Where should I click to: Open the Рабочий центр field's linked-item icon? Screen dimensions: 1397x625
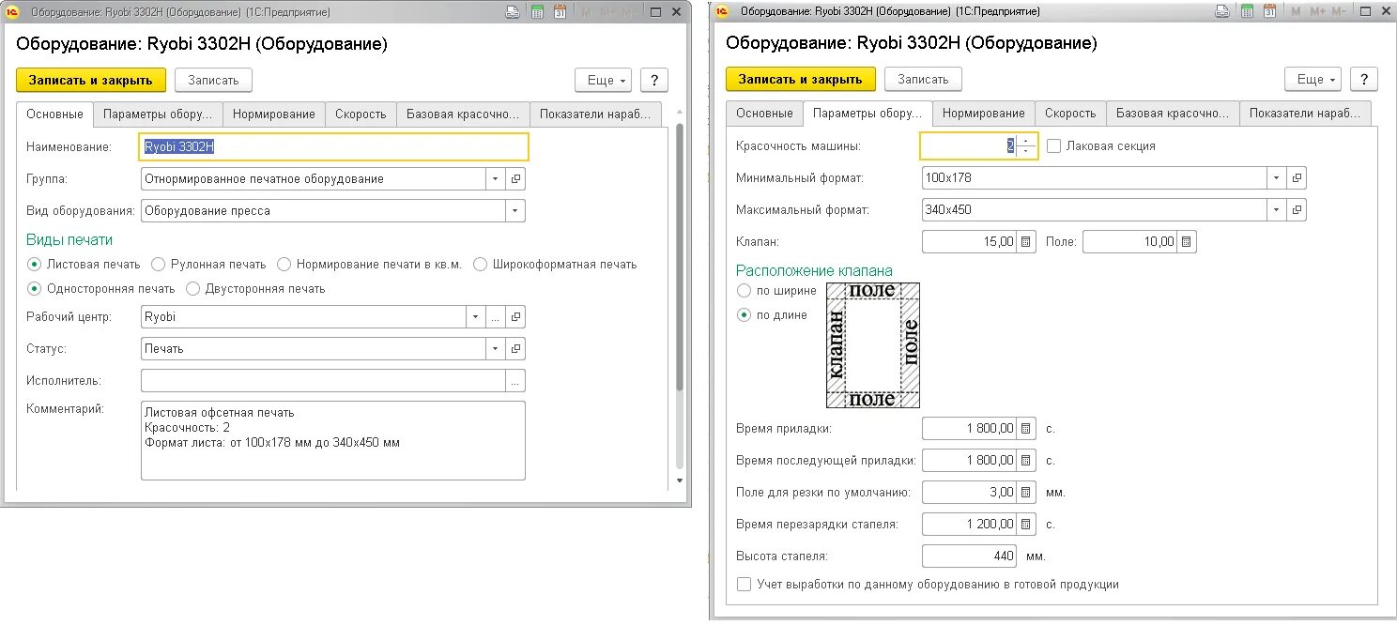[515, 317]
